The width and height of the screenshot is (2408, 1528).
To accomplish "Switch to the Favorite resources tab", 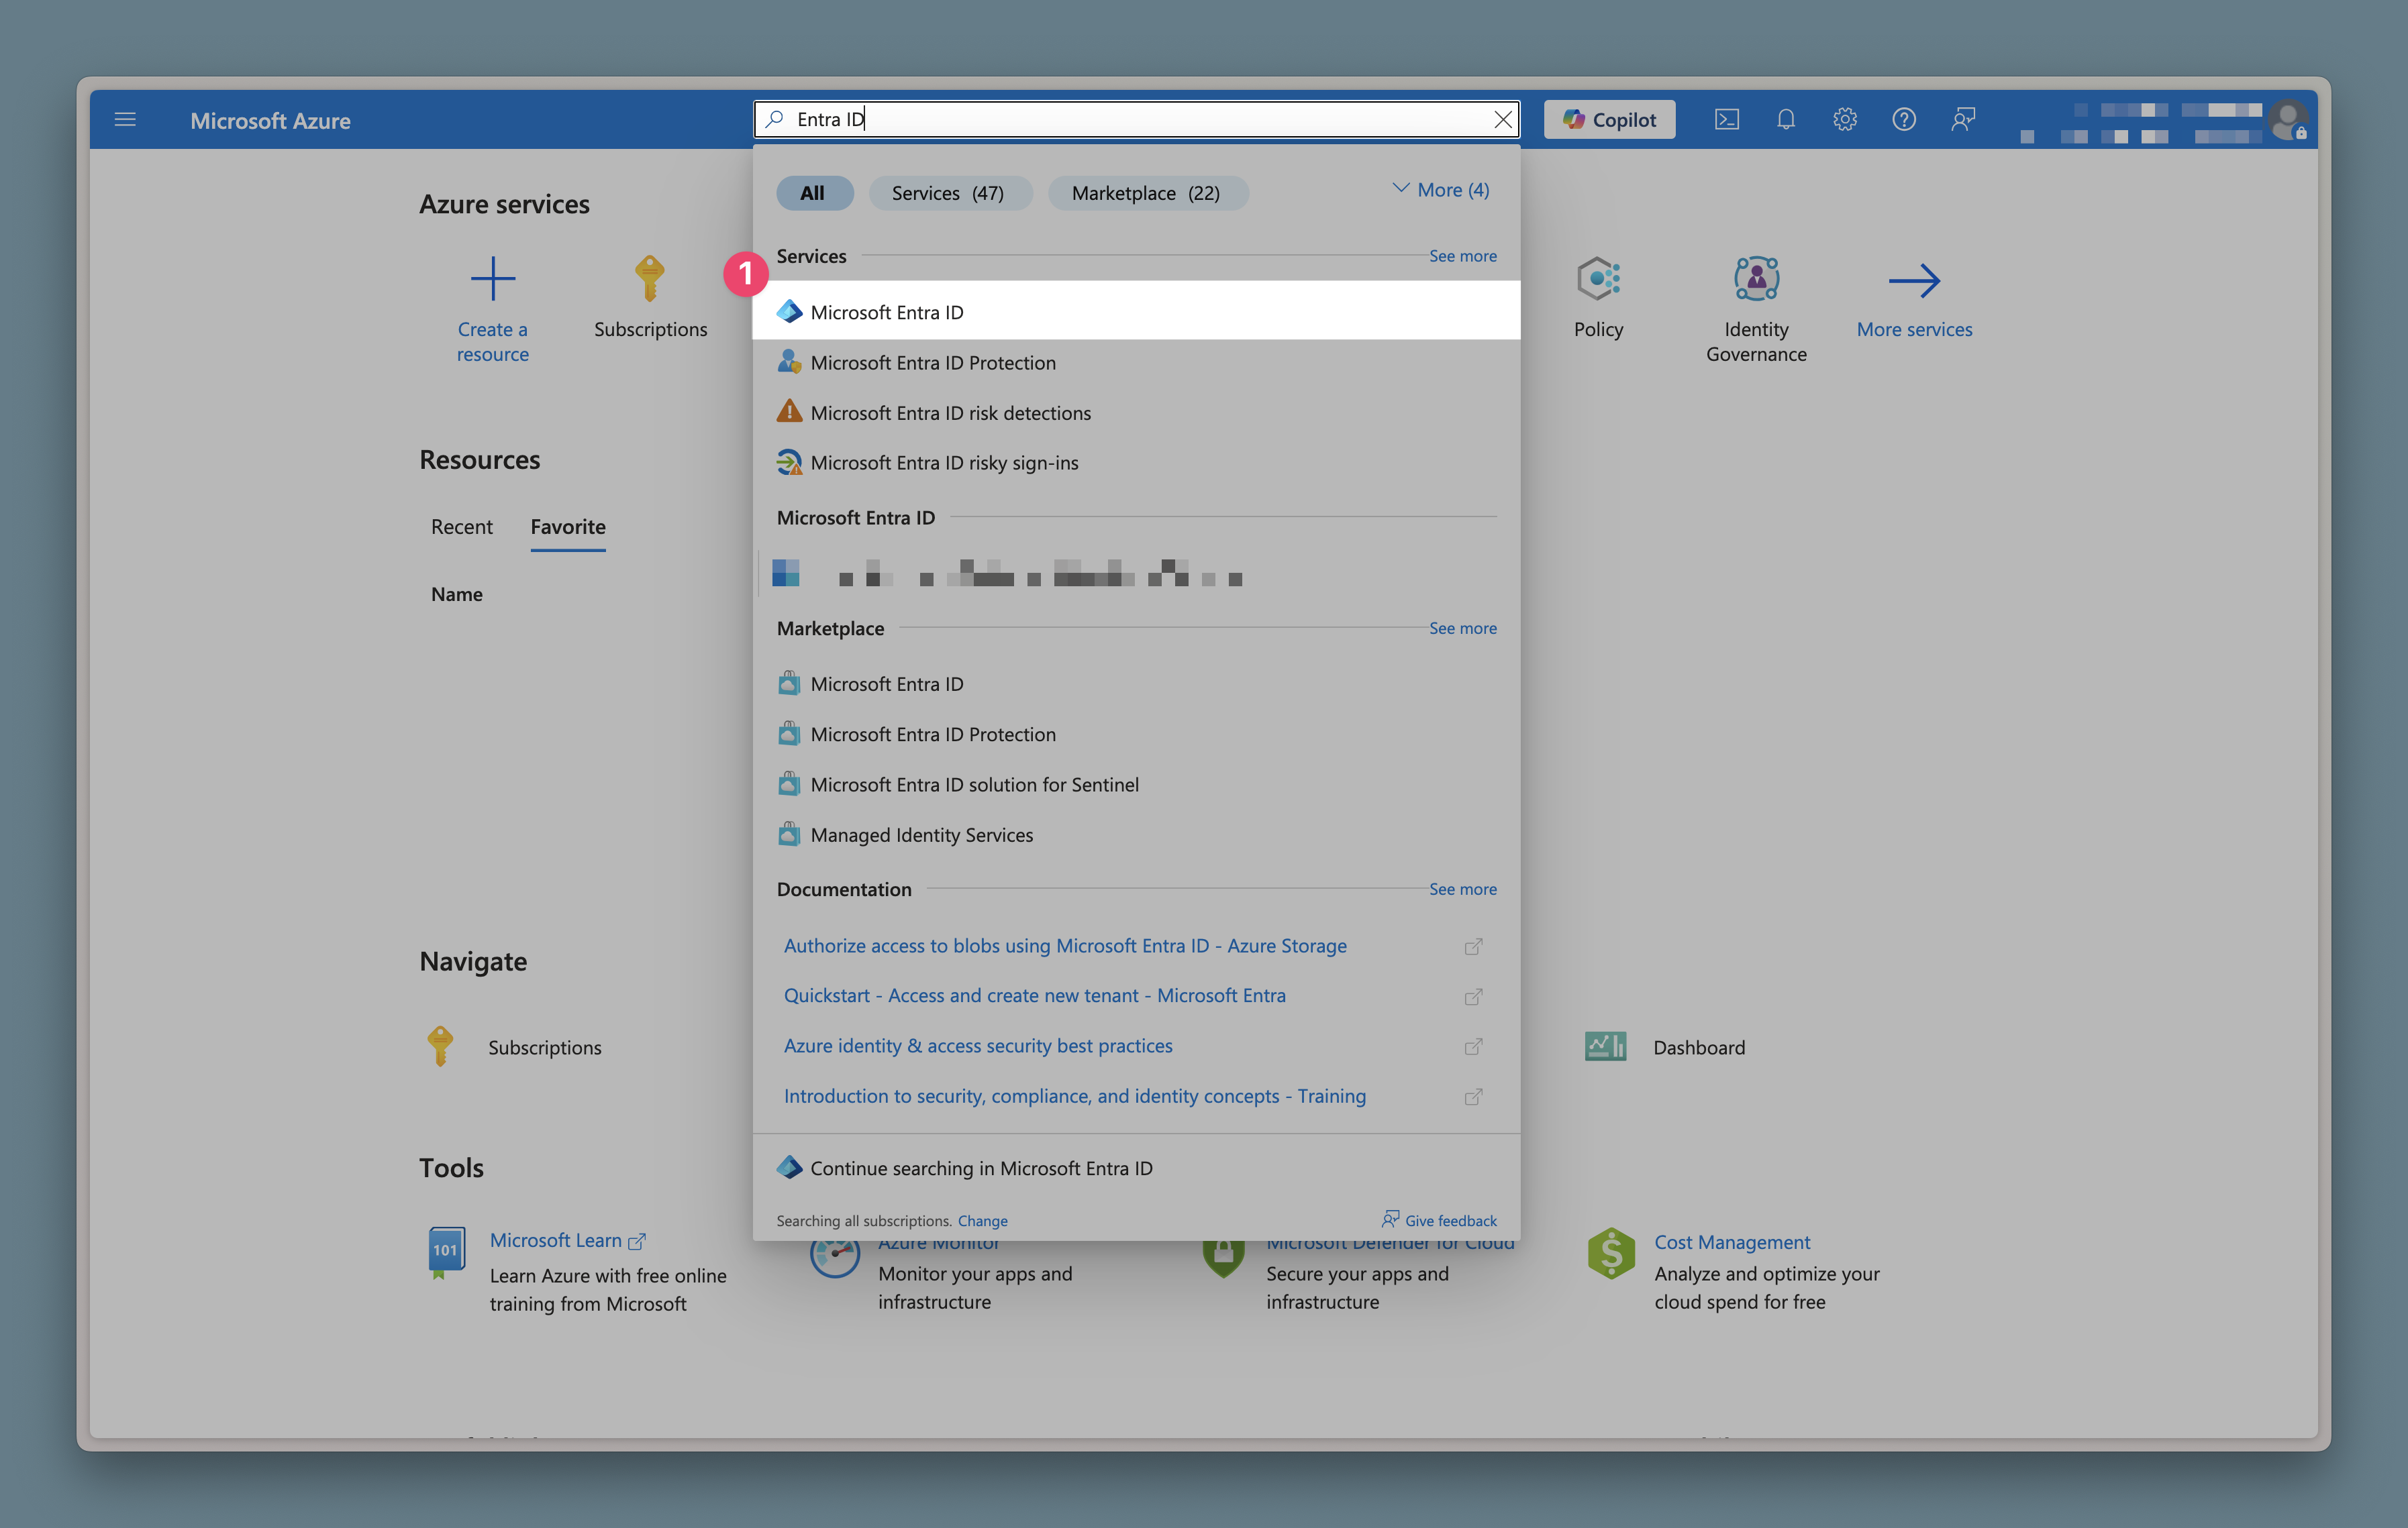I will [x=568, y=527].
